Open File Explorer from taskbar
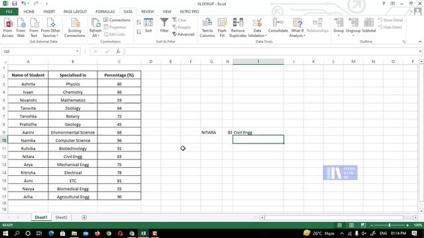 coord(74,233)
